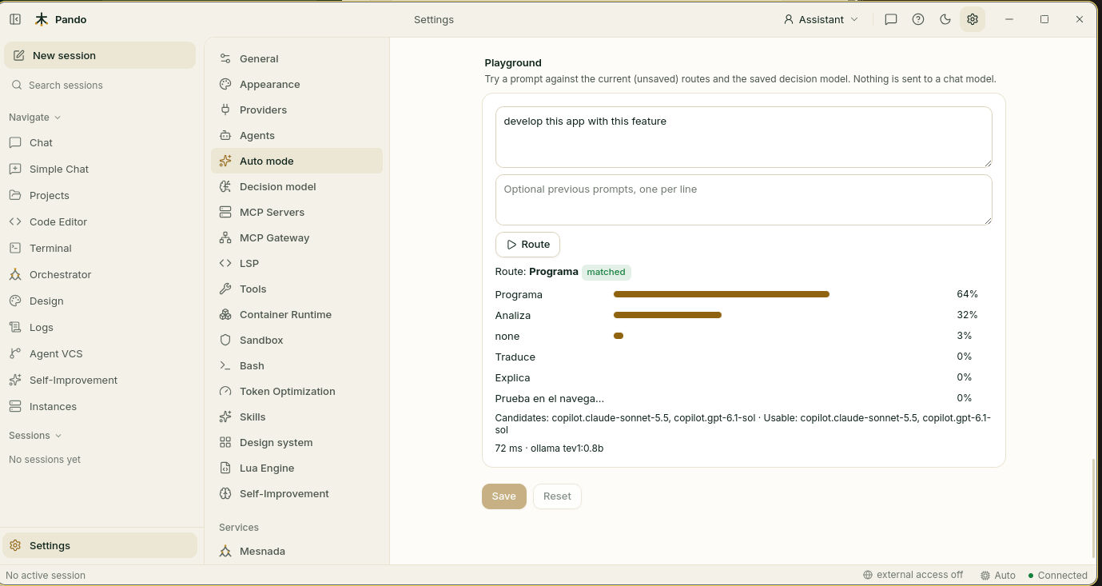1102x586 pixels.
Task: Open Token Optimization settings
Action: 296,391
